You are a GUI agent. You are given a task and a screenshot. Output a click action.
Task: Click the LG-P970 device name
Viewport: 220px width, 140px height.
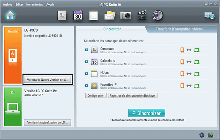(x=31, y=30)
